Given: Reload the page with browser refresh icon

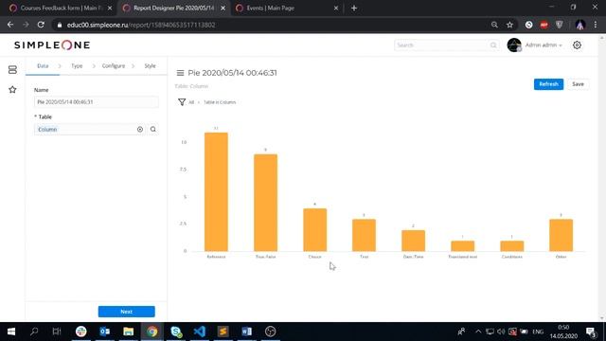Looking at the screenshot, I should coord(41,25).
